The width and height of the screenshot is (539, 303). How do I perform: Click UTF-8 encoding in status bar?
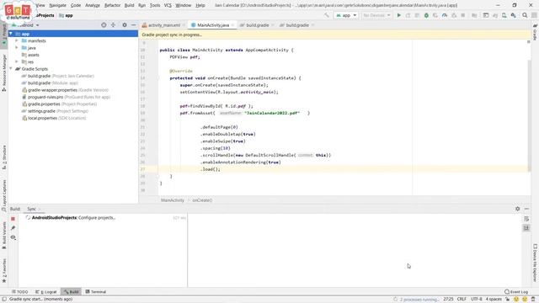(476, 300)
